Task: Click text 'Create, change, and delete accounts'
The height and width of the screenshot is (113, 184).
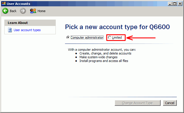Action: (x=105, y=53)
